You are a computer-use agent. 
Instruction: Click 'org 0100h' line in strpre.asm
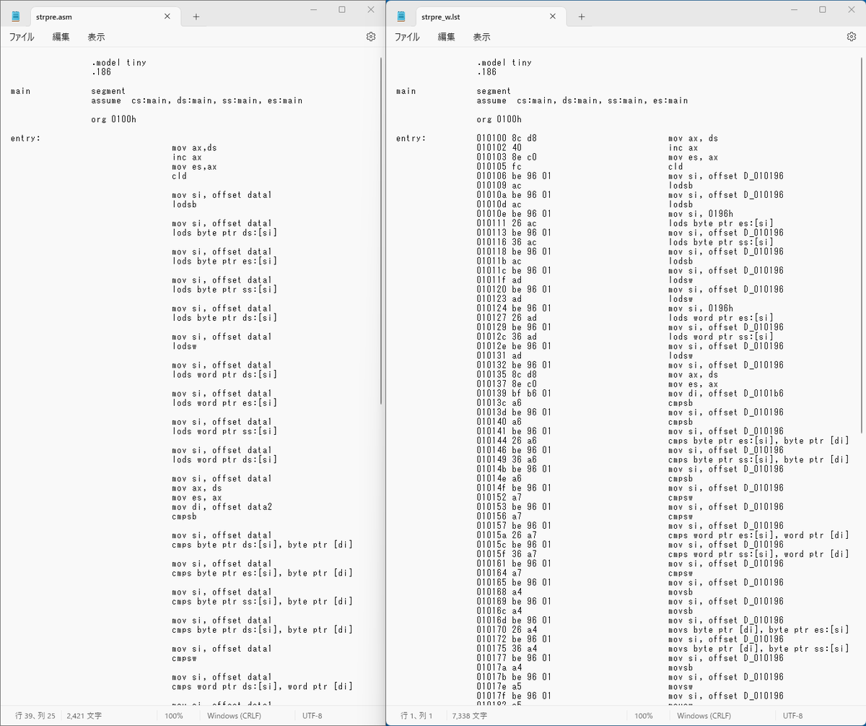(x=113, y=119)
